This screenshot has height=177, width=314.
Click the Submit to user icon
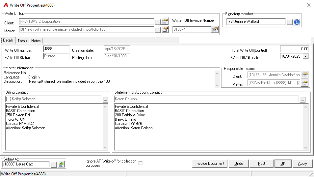[x=62, y=164]
